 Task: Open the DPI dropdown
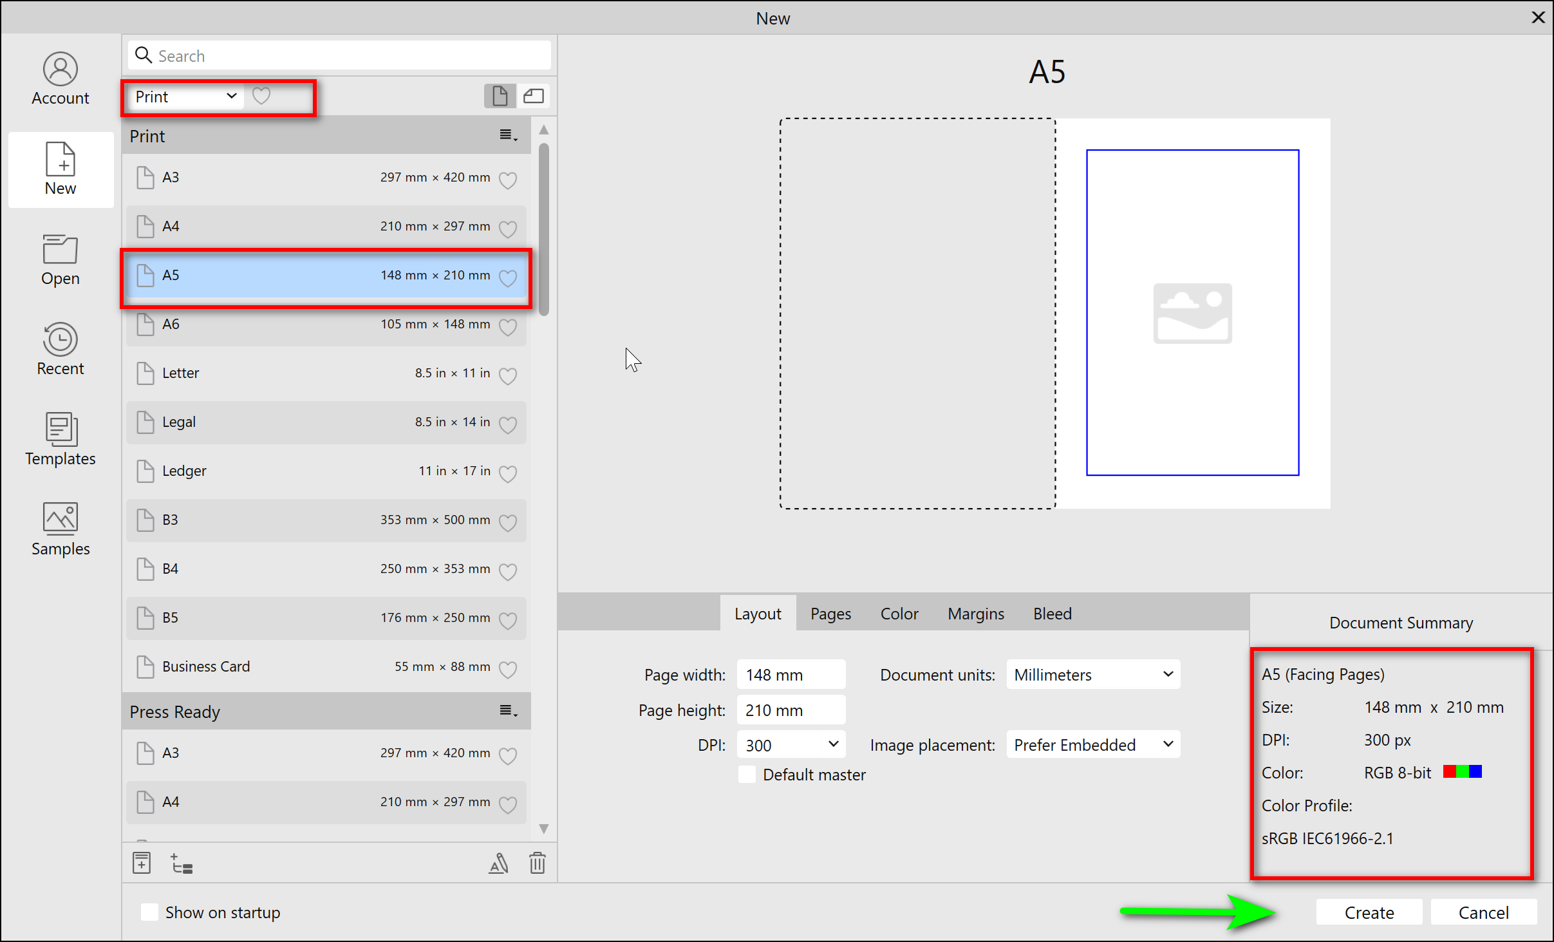coord(791,744)
